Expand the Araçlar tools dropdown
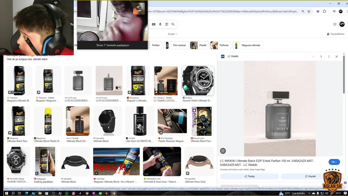Viewport: 348px width, 196px height. [x=172, y=34]
